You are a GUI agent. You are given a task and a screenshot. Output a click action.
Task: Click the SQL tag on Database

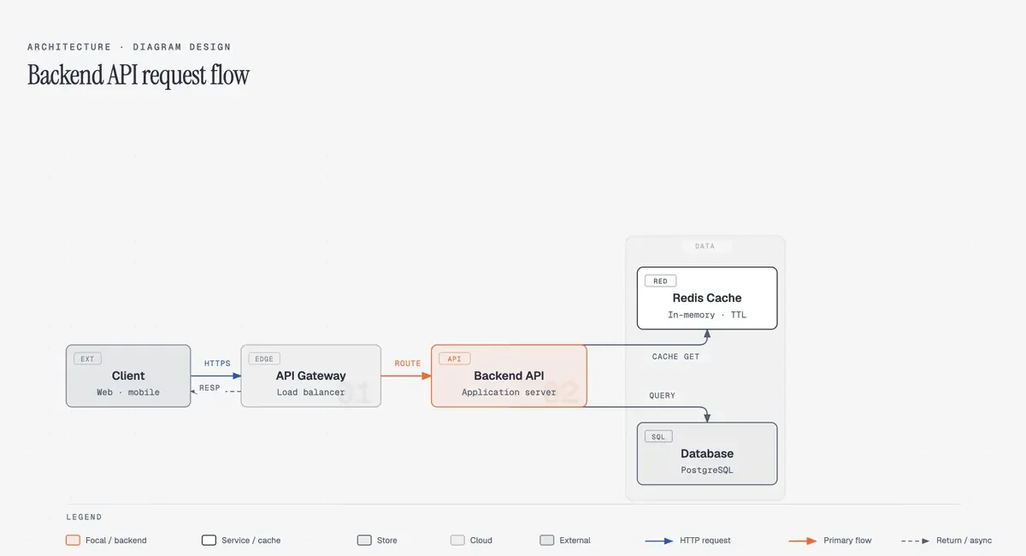(658, 436)
